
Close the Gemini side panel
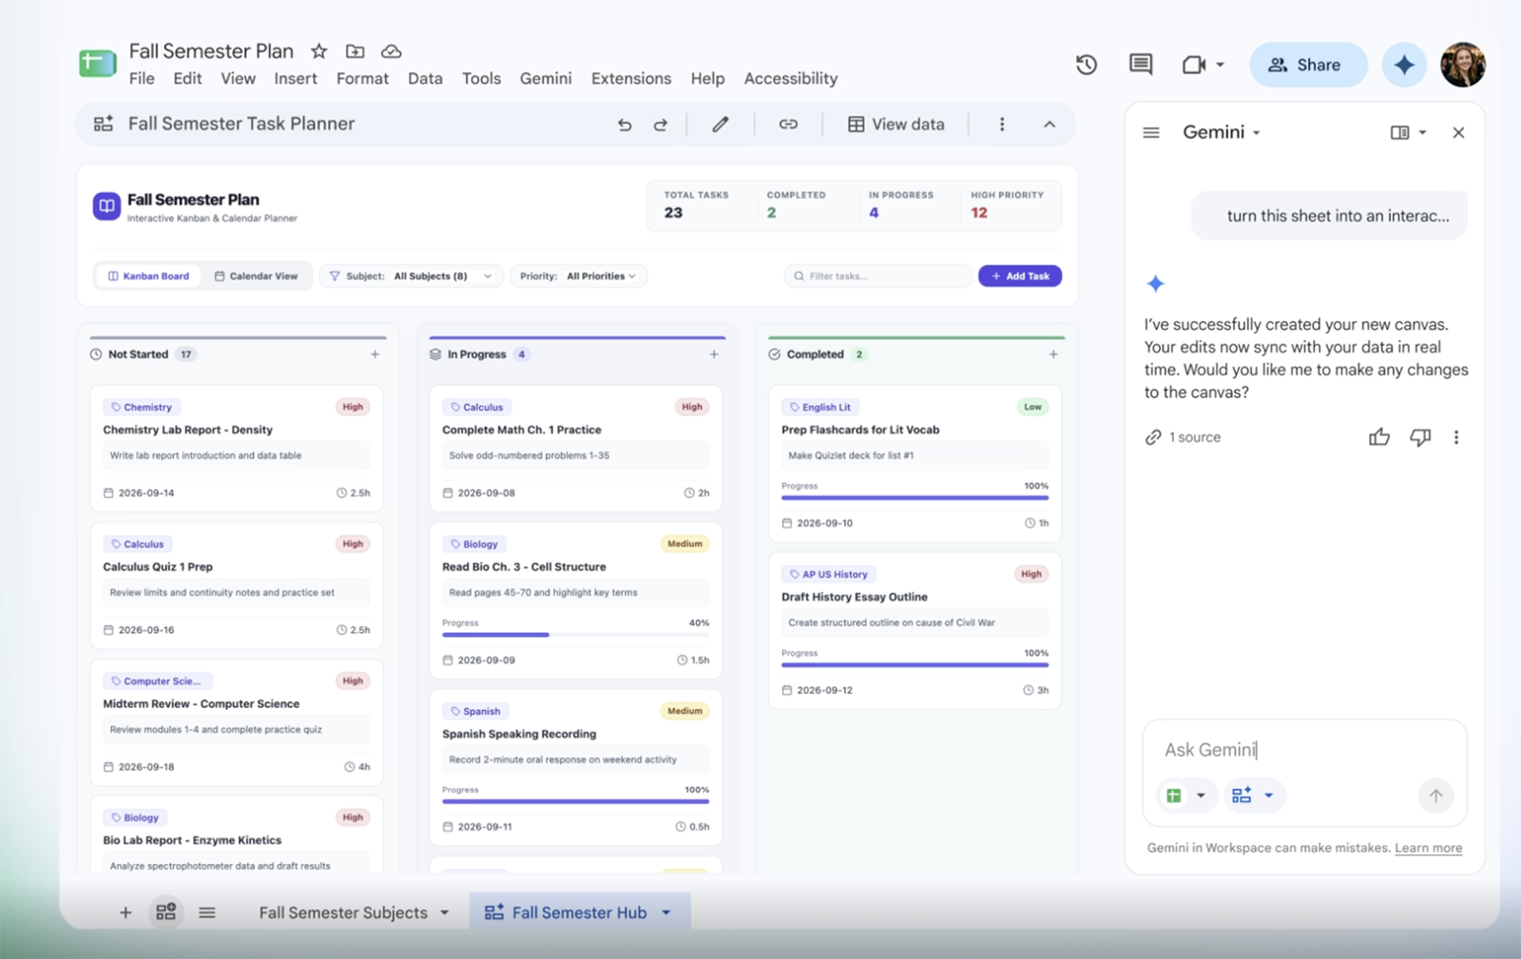point(1458,133)
